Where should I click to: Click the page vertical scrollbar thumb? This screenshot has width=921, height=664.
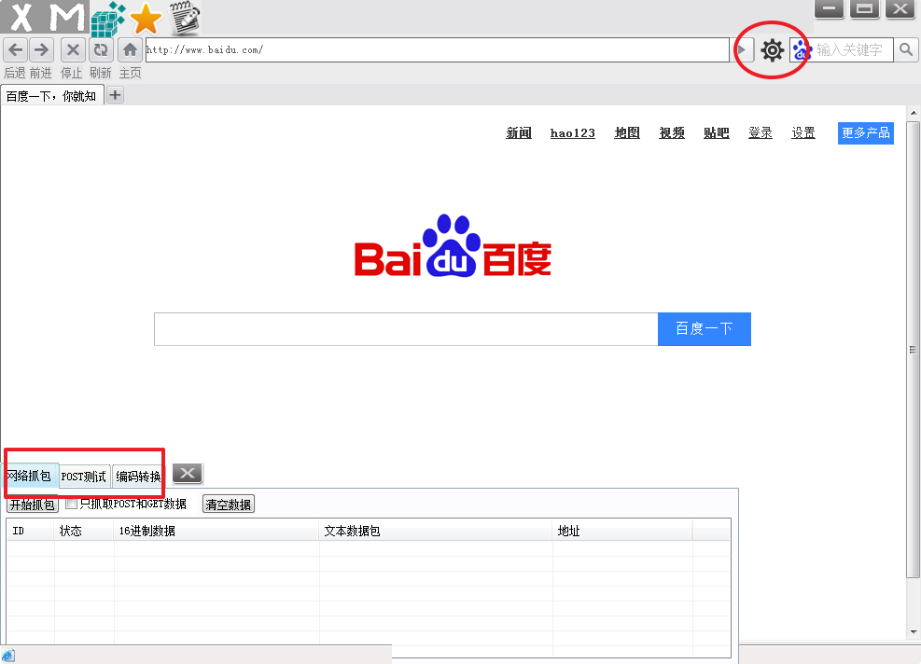[913, 350]
